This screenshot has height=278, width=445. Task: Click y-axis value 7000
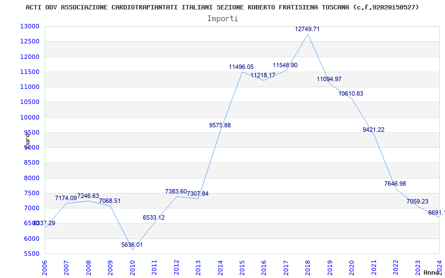(x=31, y=208)
